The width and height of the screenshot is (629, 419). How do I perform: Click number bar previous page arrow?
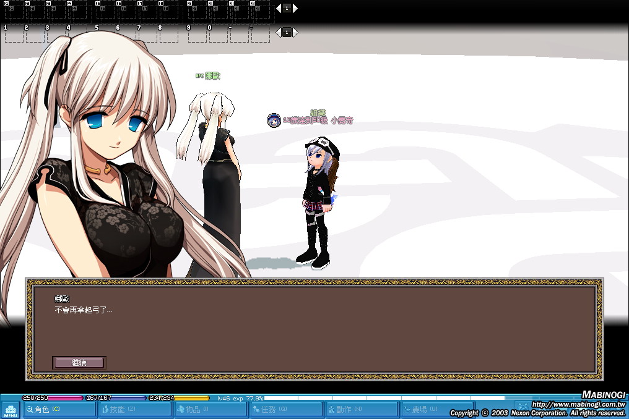278,32
